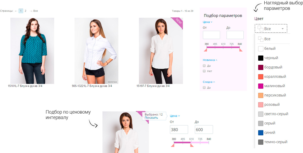Select the коралловый color swatch

click(261, 76)
